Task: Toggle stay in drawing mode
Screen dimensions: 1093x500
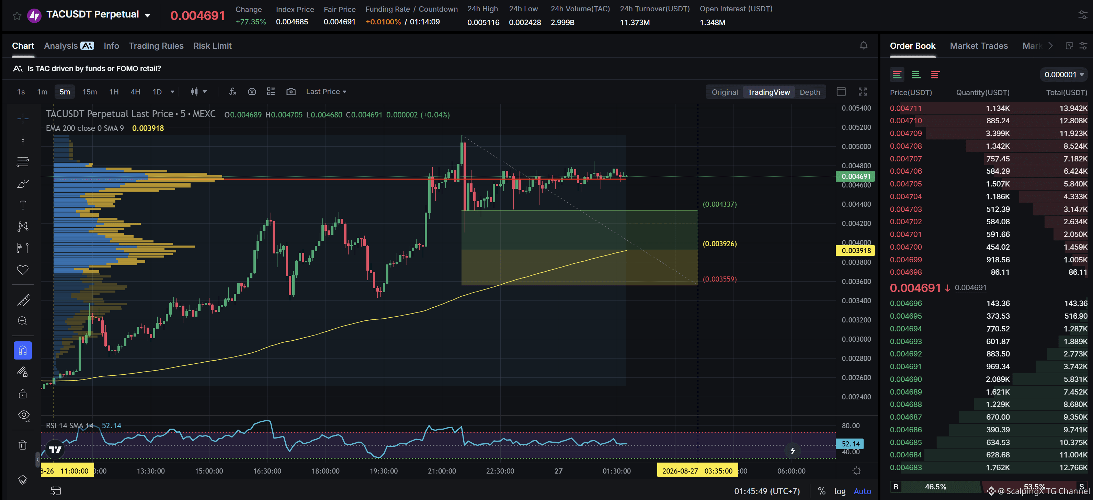Action: pos(23,372)
